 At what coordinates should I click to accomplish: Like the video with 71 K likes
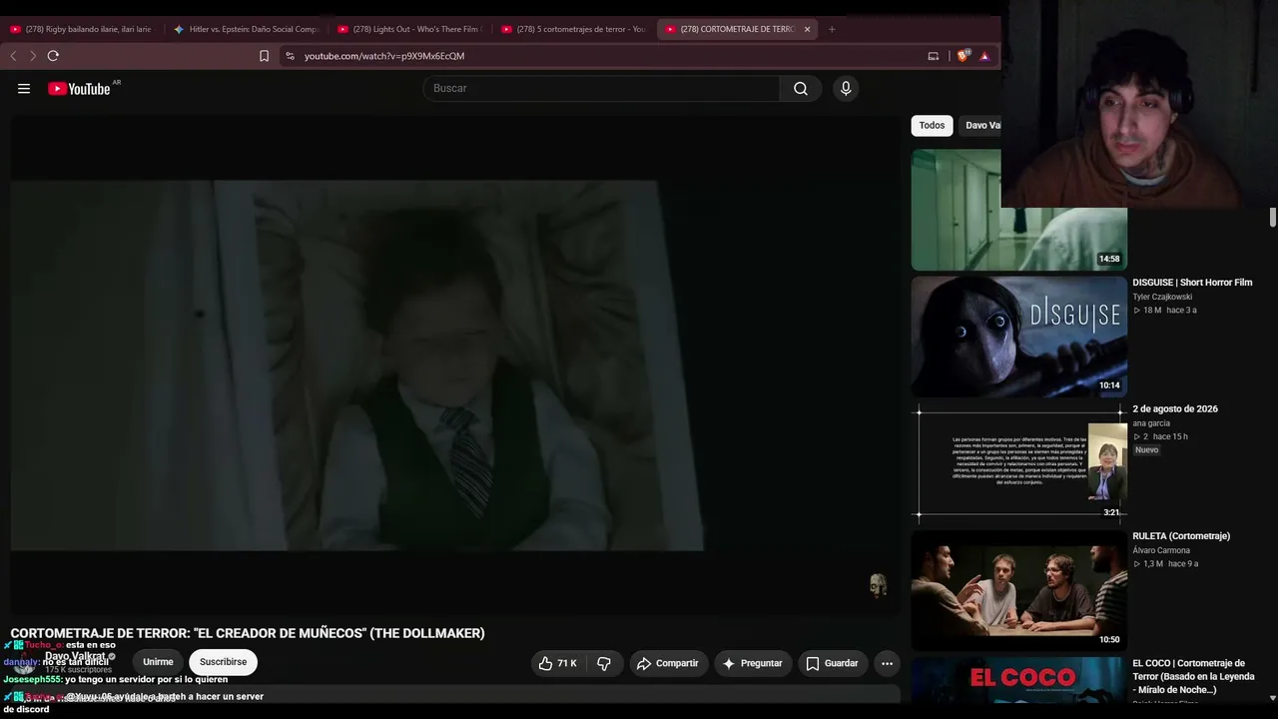click(x=557, y=663)
